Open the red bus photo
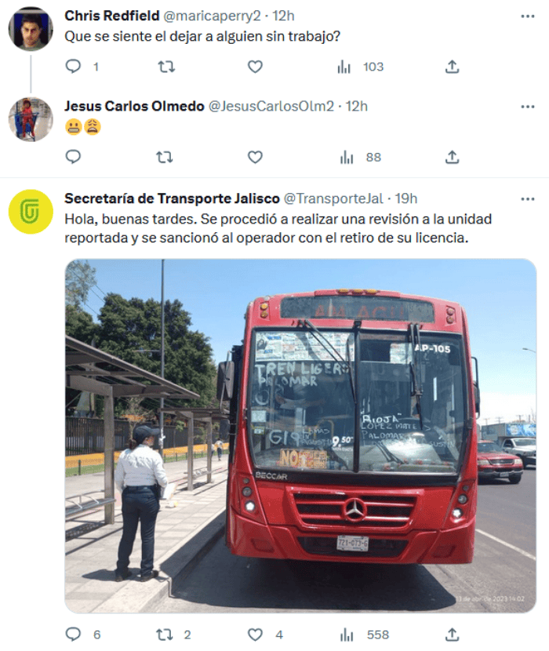This screenshot has height=651, width=549. coord(300,435)
